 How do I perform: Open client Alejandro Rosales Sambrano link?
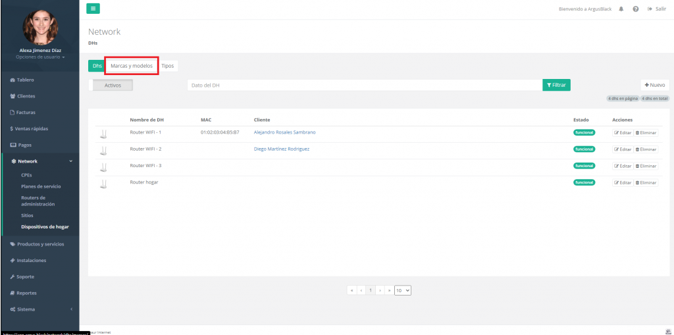tap(284, 132)
